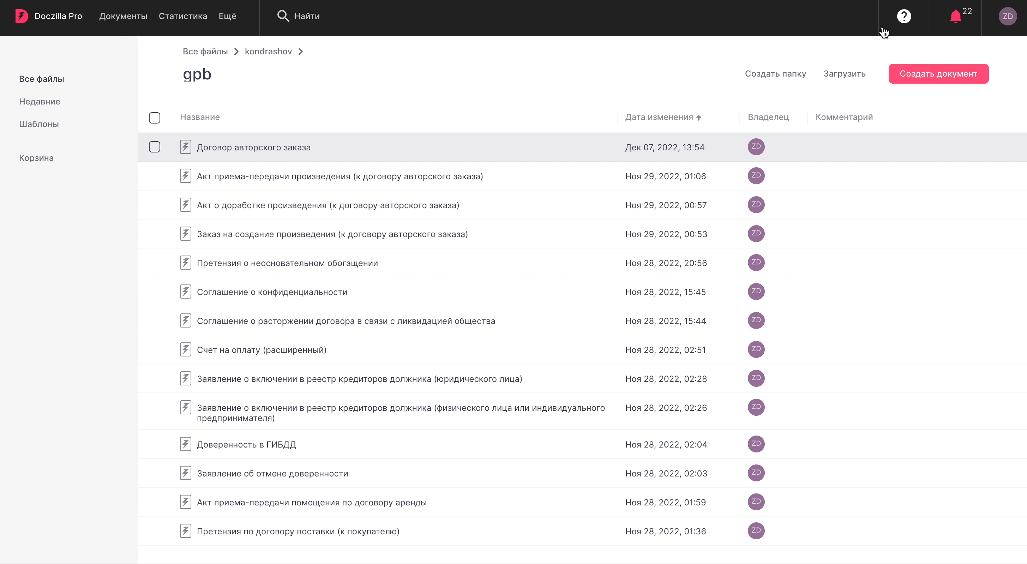
Task: Click document icon for Договор авторского заказа
Action: [x=185, y=147]
